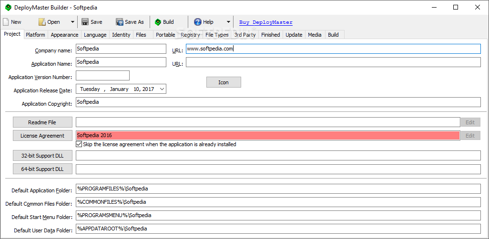This screenshot has width=489, height=239.
Task: Open the Files tab
Action: coord(141,35)
